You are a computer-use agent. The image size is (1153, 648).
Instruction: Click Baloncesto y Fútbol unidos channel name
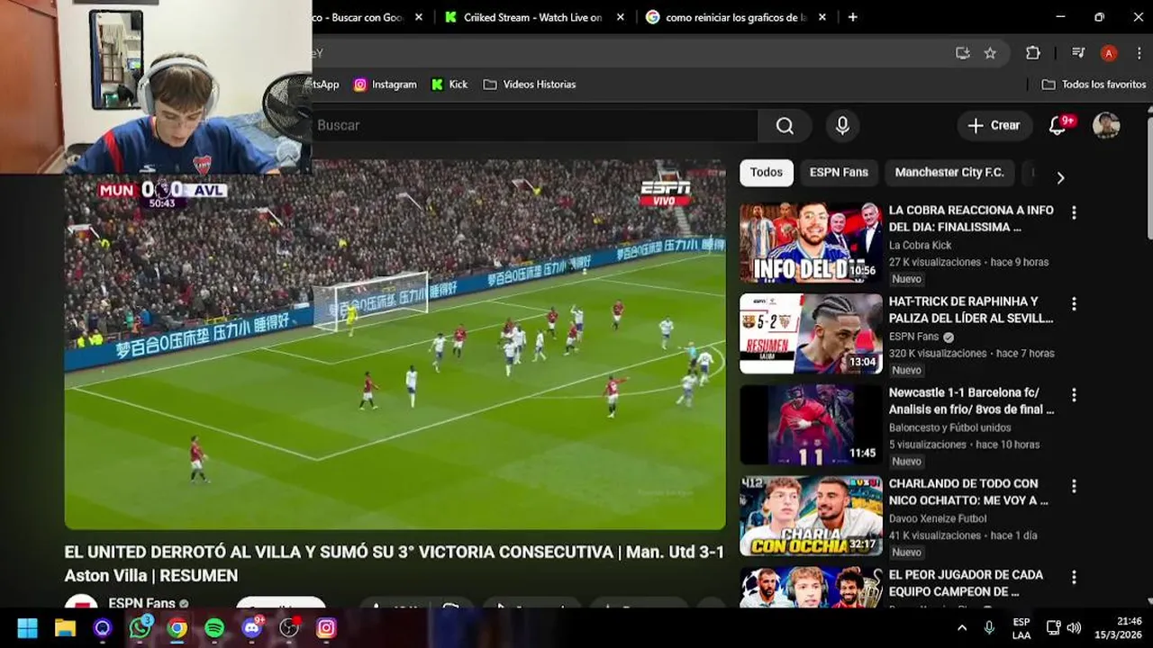(949, 427)
